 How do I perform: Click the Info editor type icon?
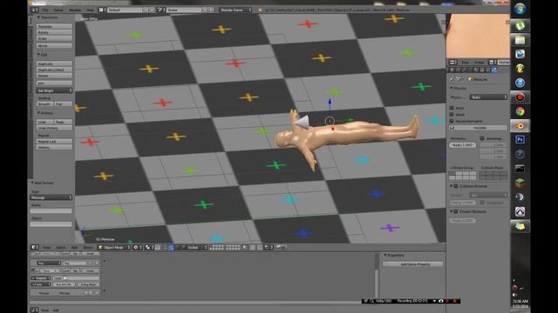(35, 10)
